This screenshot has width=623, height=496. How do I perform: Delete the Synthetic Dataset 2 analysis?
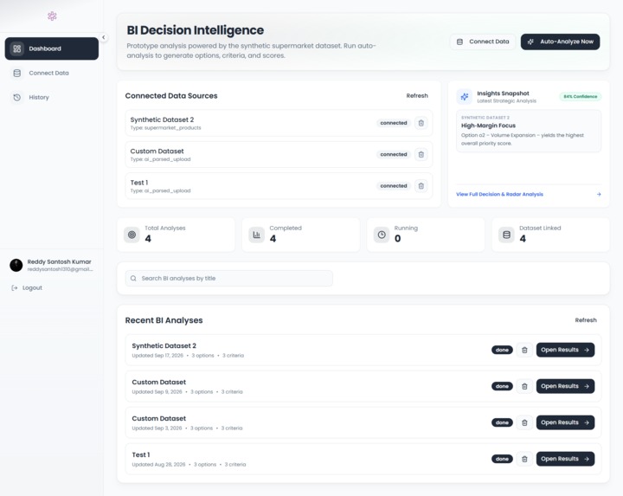point(524,350)
